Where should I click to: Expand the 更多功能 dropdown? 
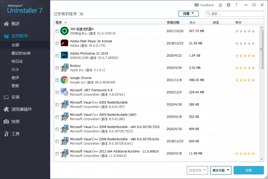tap(221, 170)
